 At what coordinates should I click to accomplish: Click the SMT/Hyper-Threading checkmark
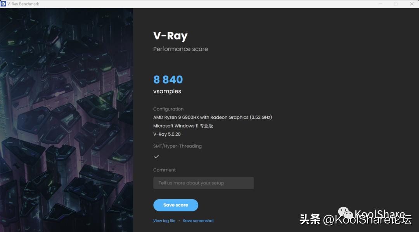[x=156, y=157]
